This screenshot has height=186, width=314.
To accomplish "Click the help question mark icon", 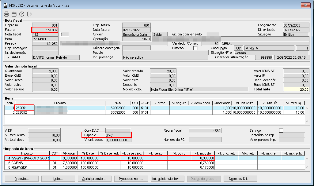I will 21,14.
